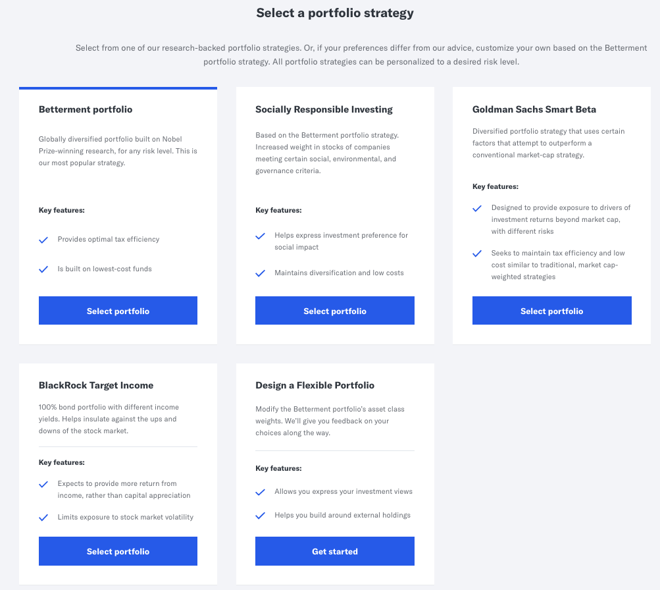Select portfolio under Socially Responsible Investing

coord(334,310)
